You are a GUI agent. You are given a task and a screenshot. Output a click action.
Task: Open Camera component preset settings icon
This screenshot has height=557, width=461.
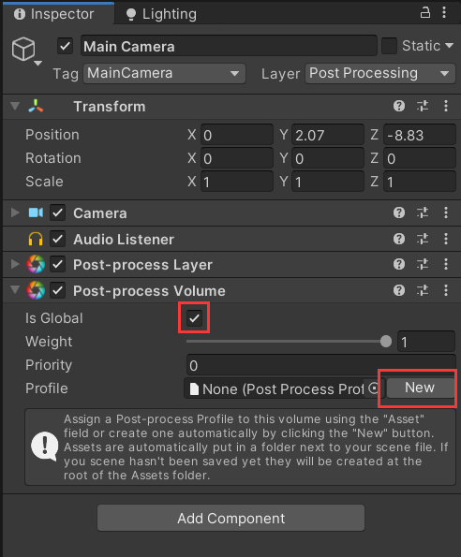[x=423, y=213]
